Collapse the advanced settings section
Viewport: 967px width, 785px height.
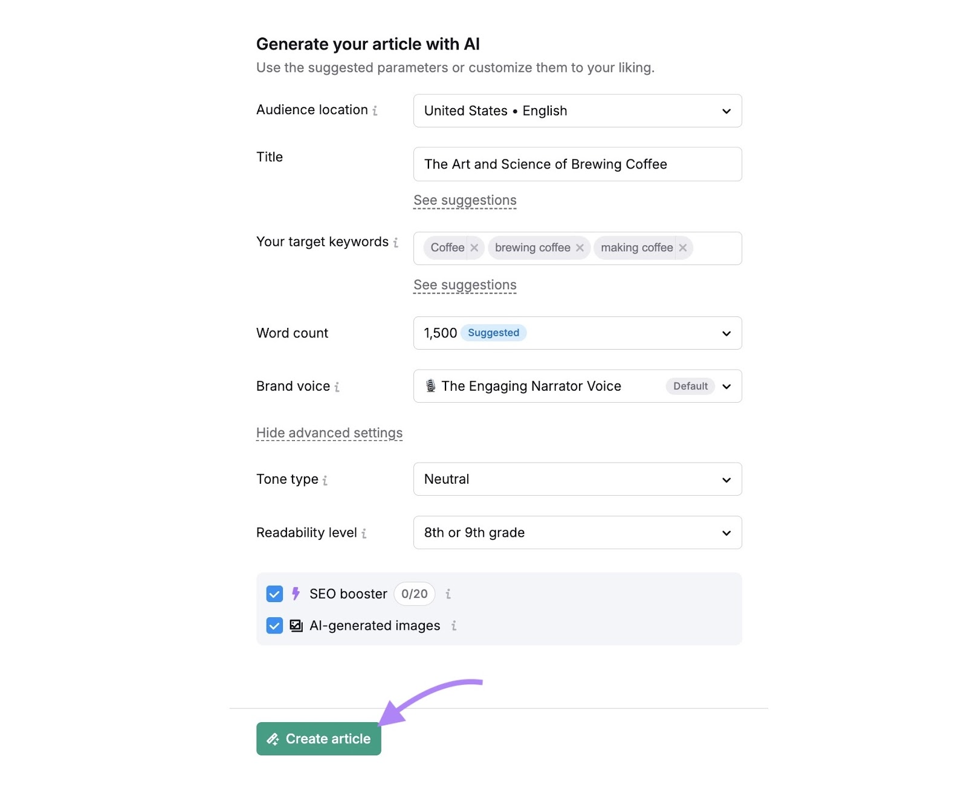pos(329,432)
